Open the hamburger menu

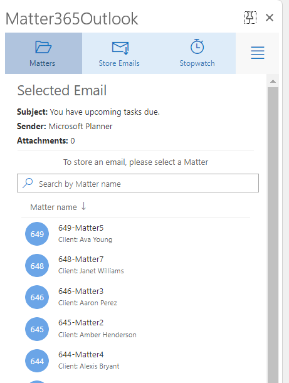[258, 53]
